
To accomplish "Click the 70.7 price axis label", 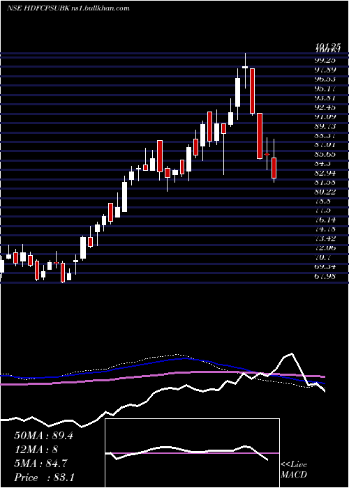I will coord(322,257).
